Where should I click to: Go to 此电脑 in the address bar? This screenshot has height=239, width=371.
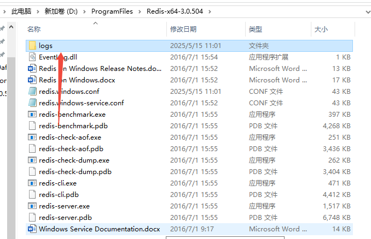(x=21, y=11)
